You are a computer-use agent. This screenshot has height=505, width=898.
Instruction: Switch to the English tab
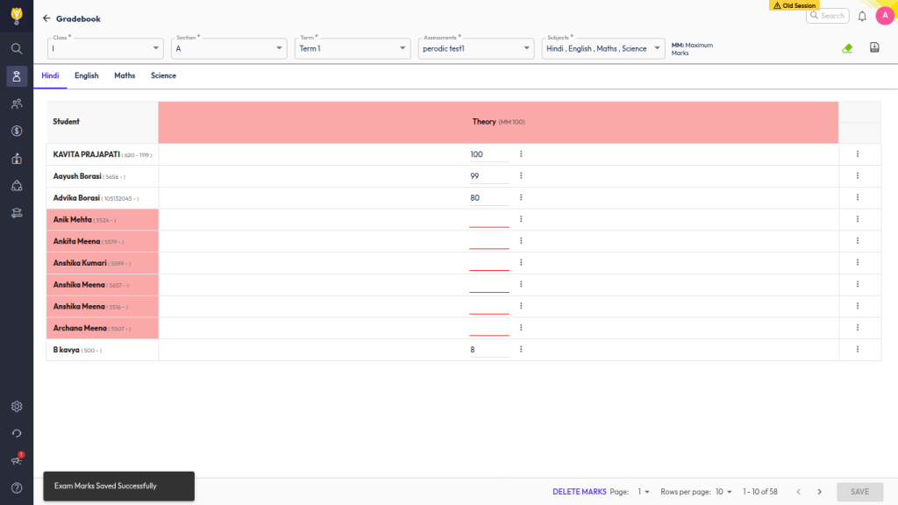86,76
